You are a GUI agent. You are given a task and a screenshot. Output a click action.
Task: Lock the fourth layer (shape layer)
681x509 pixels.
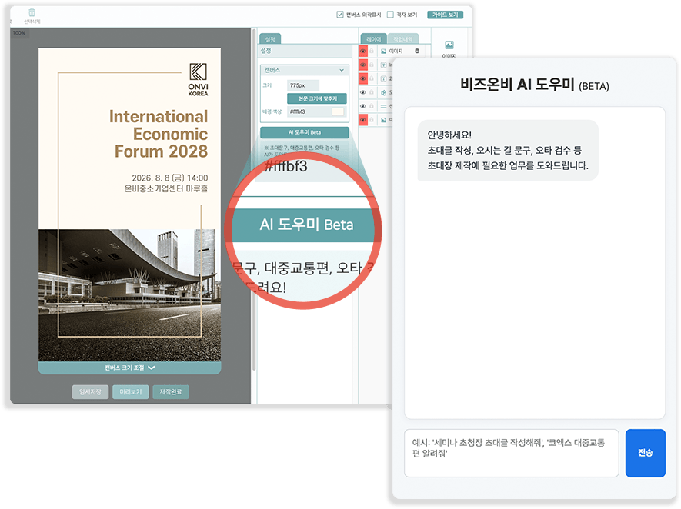pos(372,92)
